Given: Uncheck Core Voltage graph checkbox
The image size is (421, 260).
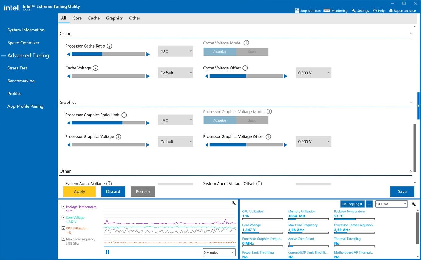Looking at the screenshot, I should [x=63, y=217].
